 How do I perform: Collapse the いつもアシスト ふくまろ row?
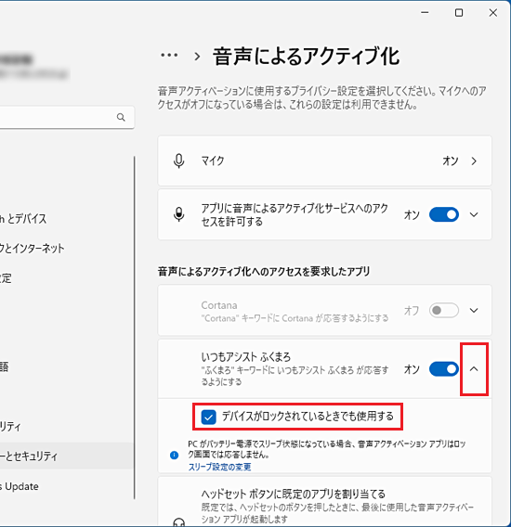474,369
